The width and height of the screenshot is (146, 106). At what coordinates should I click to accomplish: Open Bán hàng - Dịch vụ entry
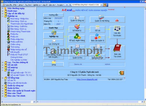[18, 29]
